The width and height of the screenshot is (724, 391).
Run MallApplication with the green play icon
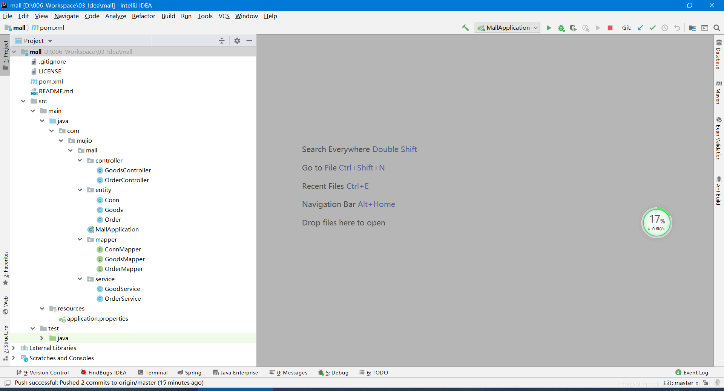point(549,28)
